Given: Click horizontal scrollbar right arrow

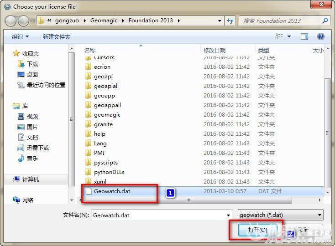Looking at the screenshot, I should click(320, 200).
